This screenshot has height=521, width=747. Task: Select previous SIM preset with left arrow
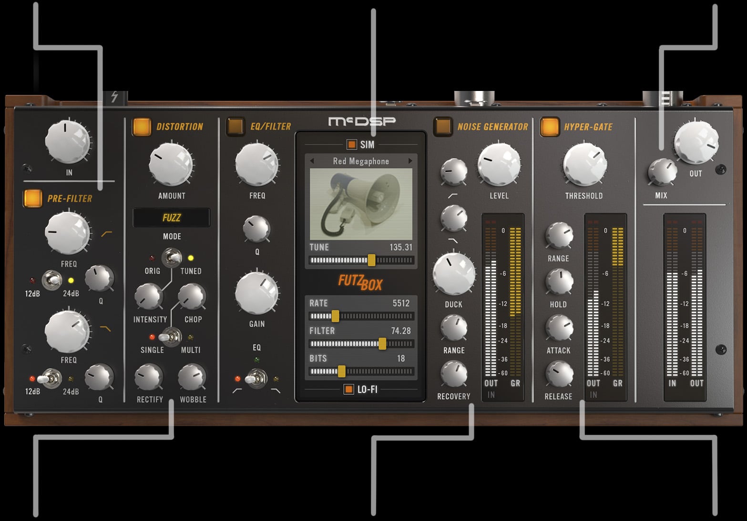click(x=312, y=161)
